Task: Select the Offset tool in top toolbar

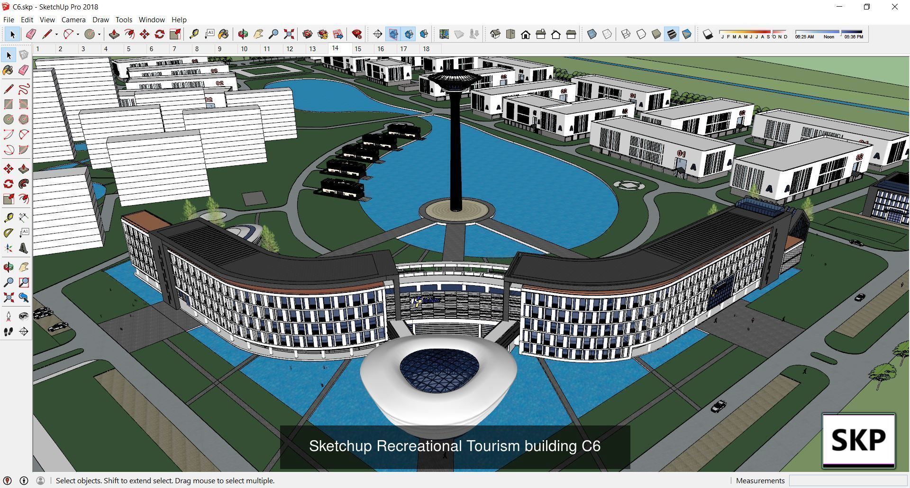Action: [x=129, y=34]
